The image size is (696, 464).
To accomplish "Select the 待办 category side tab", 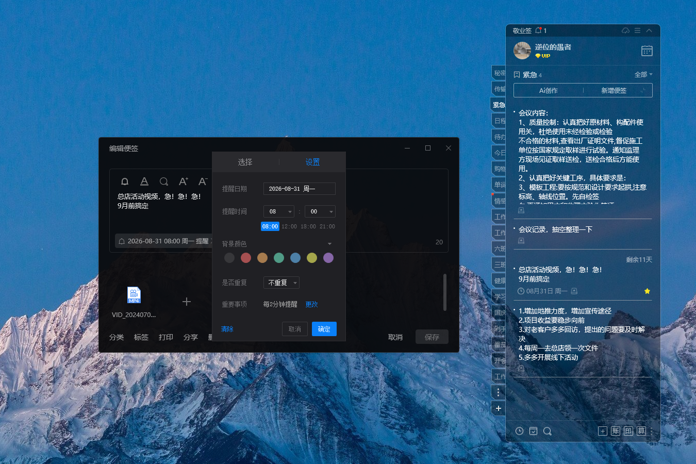I will (x=499, y=137).
